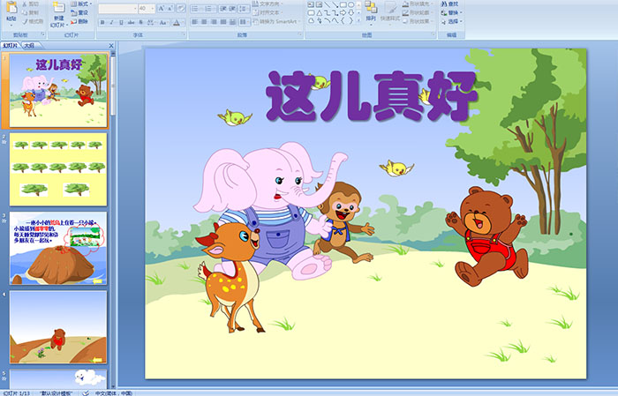
Task: Decrease the list indent level
Action: (x=222, y=9)
